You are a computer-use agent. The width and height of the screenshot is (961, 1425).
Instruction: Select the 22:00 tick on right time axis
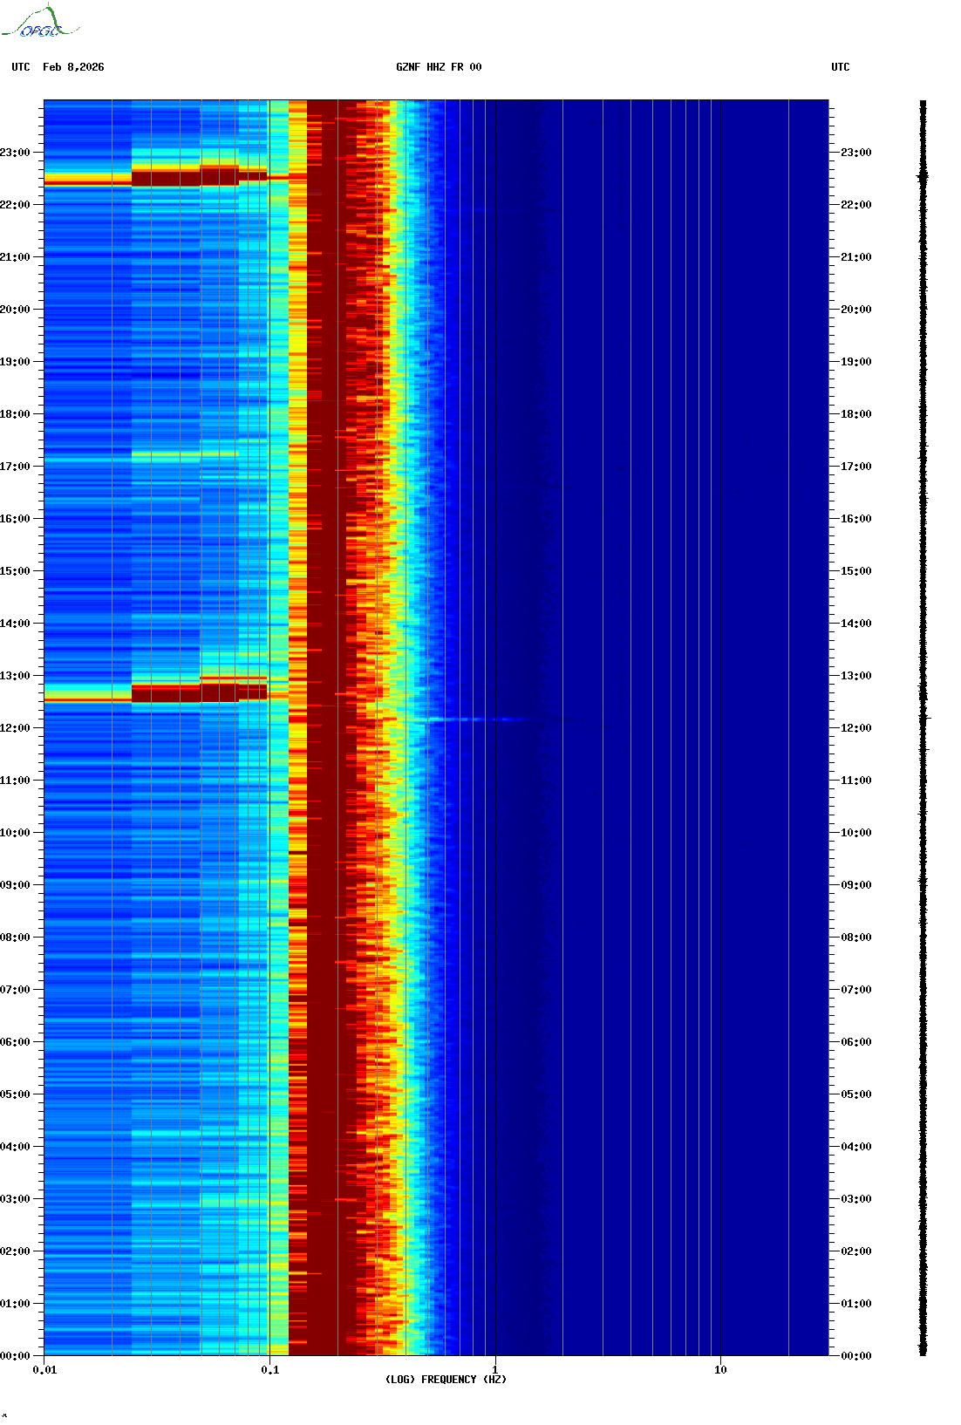(x=855, y=205)
